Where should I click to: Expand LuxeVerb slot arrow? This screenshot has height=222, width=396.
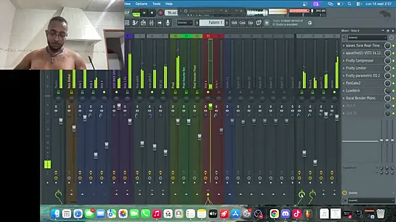pos(344,91)
